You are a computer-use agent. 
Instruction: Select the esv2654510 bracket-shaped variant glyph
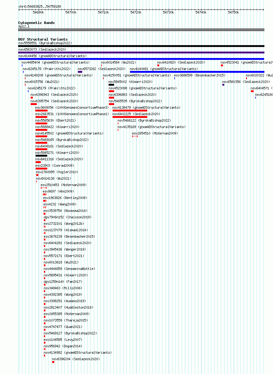click(135, 136)
